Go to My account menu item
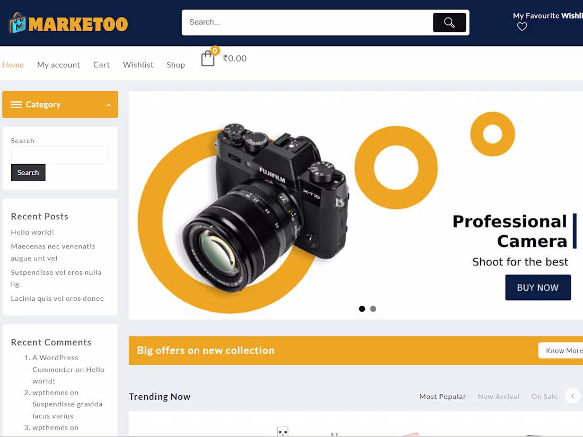The image size is (583, 437). tap(58, 65)
